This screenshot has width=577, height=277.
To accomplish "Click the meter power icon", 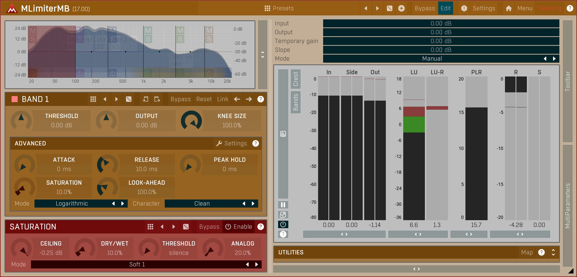I will pos(283,224).
